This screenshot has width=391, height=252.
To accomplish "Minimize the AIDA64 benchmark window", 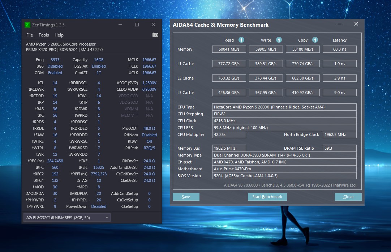I will click(340, 24).
